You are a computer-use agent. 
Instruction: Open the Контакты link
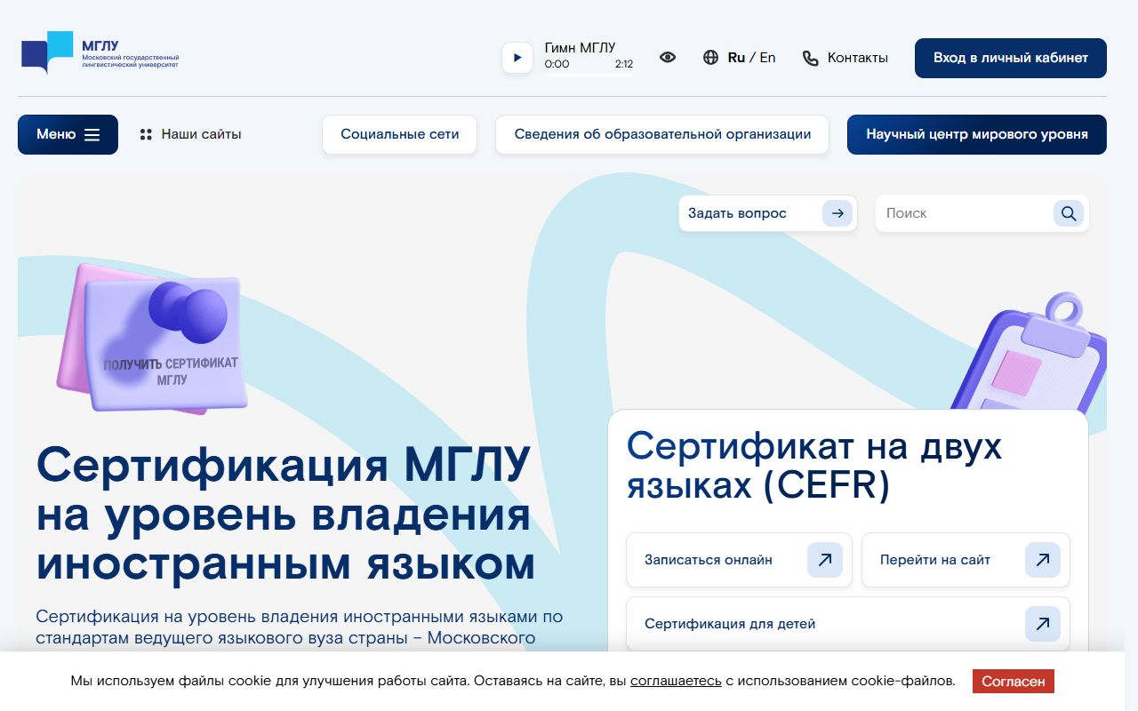858,58
